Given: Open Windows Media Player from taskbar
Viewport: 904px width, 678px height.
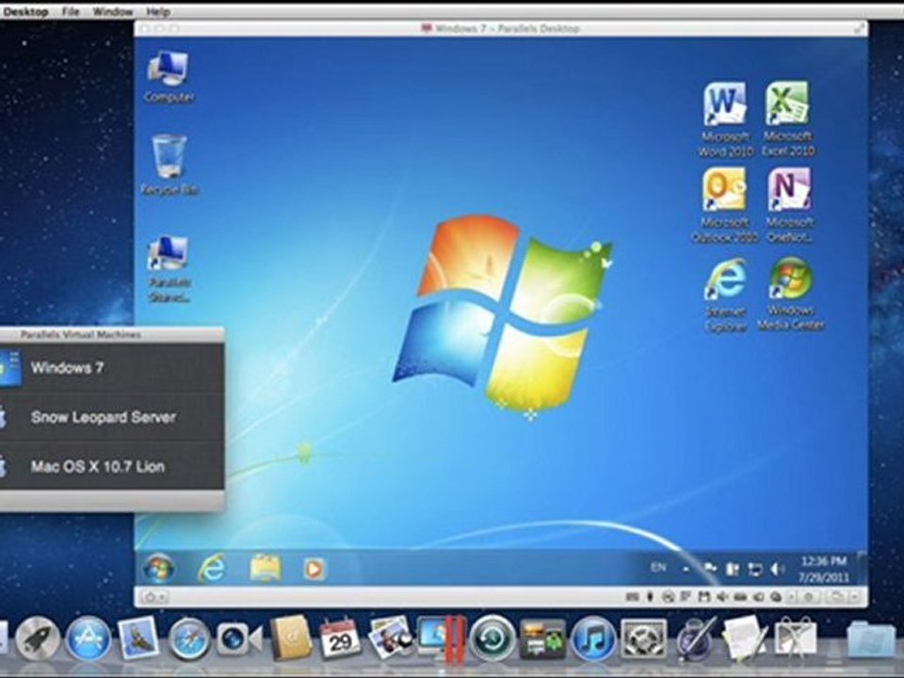Looking at the screenshot, I should pos(315,569).
